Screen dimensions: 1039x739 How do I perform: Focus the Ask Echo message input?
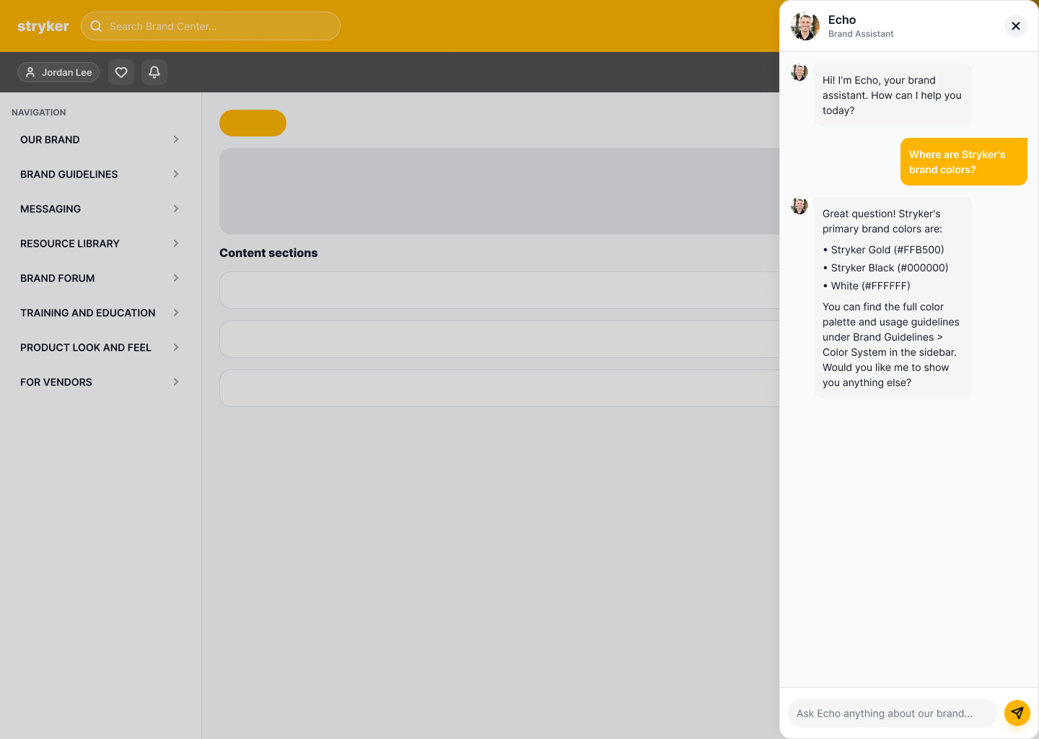pyautogui.click(x=893, y=713)
